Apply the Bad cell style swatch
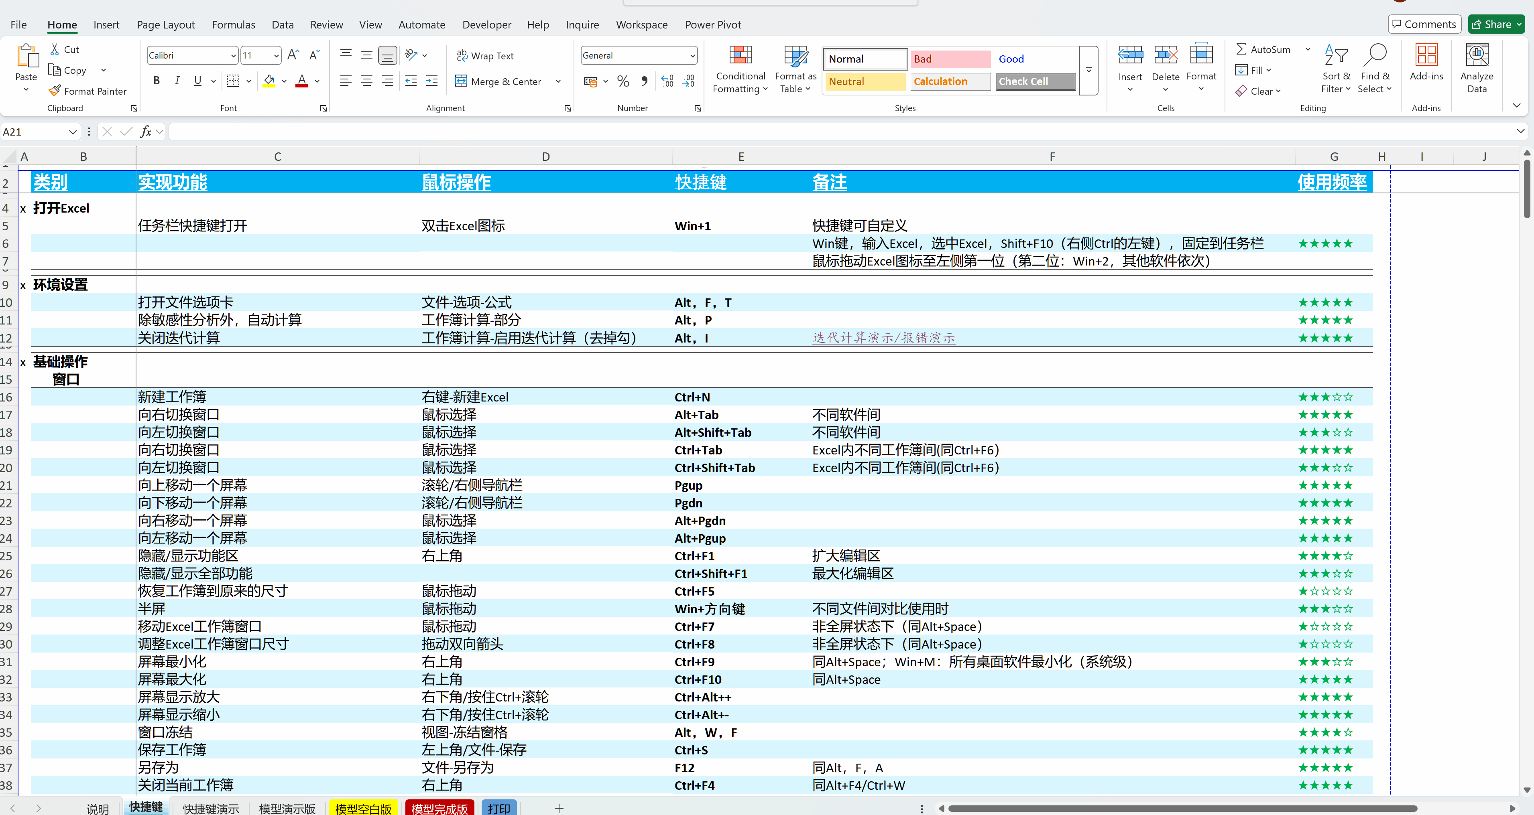Screen dimensions: 1534x815 [x=950, y=59]
